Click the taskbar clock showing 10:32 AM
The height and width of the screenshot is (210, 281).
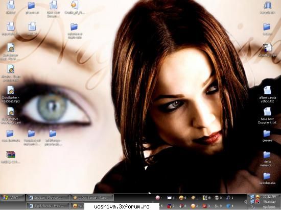pyautogui.click(x=269, y=197)
